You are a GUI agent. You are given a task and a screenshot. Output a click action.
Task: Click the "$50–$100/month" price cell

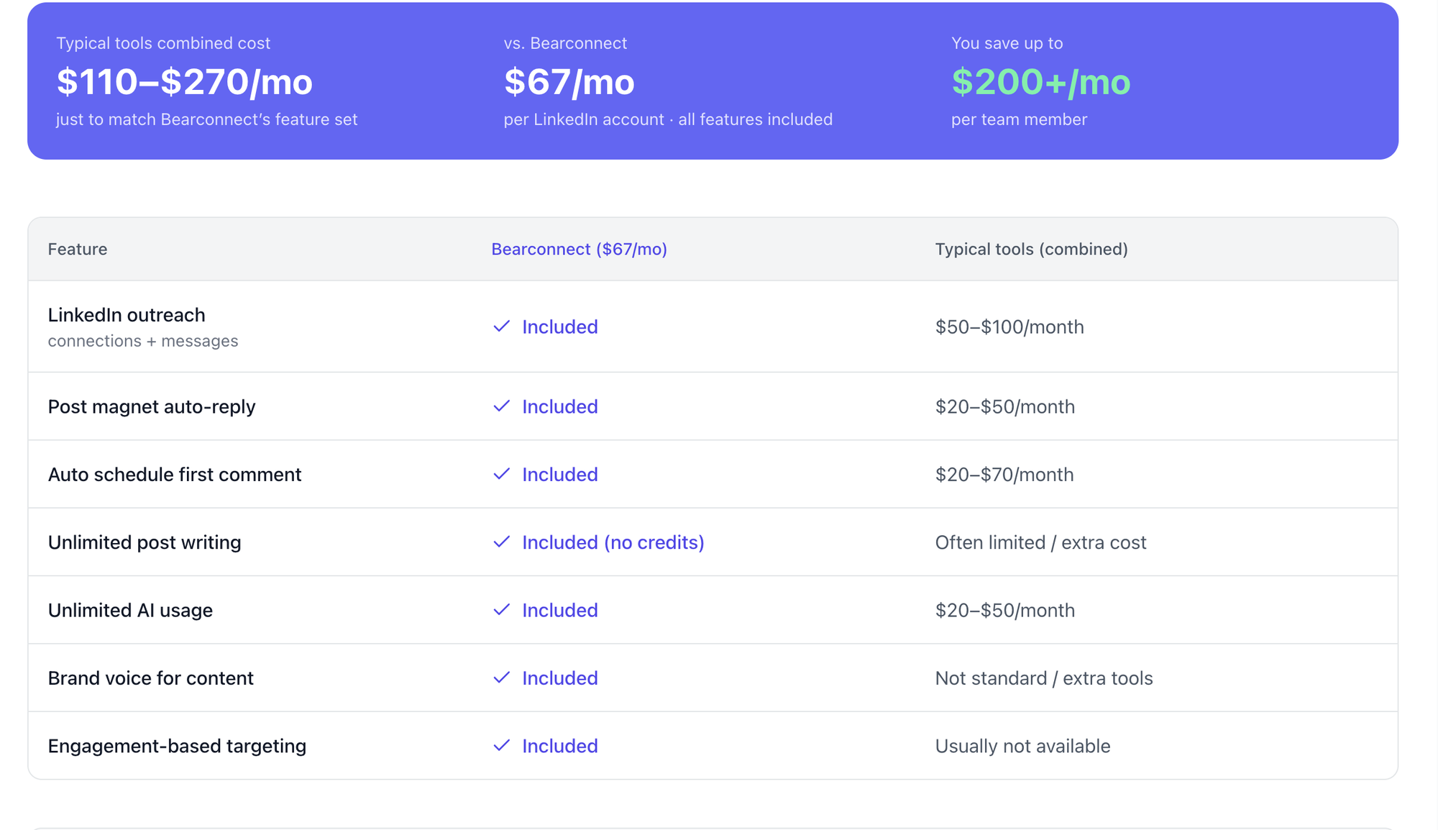[x=1009, y=327]
